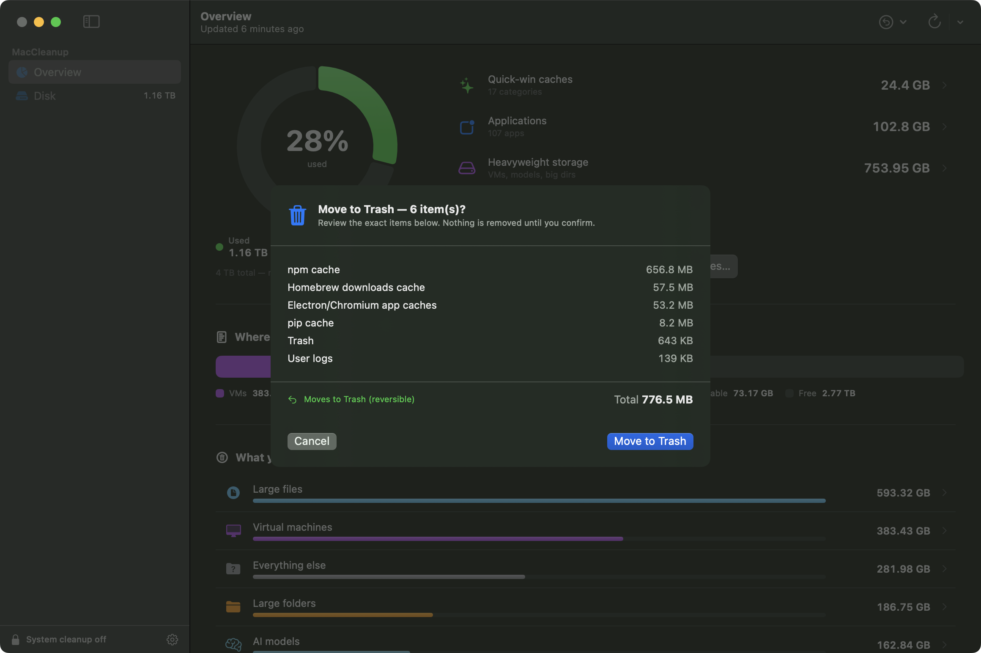The width and height of the screenshot is (981, 653).
Task: Click the history clock icon
Action: (886, 22)
